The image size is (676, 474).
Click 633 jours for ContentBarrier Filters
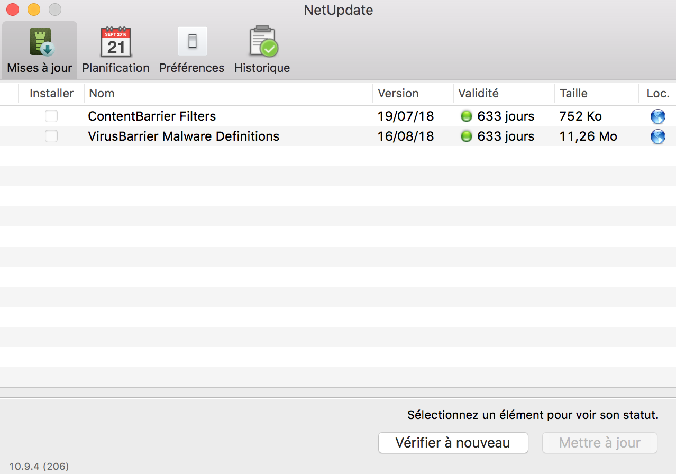tap(506, 116)
